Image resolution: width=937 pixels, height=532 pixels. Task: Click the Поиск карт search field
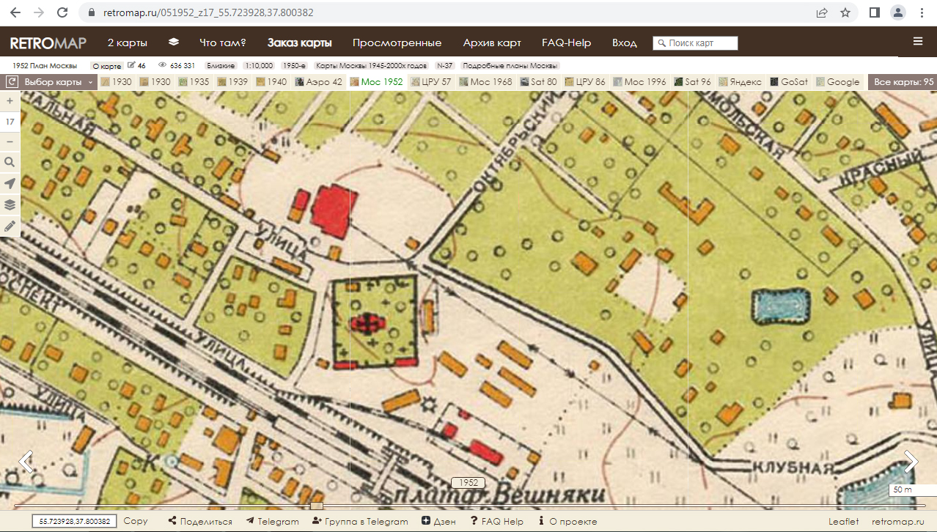pos(695,43)
